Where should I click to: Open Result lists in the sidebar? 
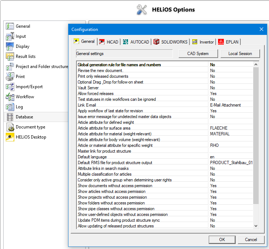click(x=25, y=56)
